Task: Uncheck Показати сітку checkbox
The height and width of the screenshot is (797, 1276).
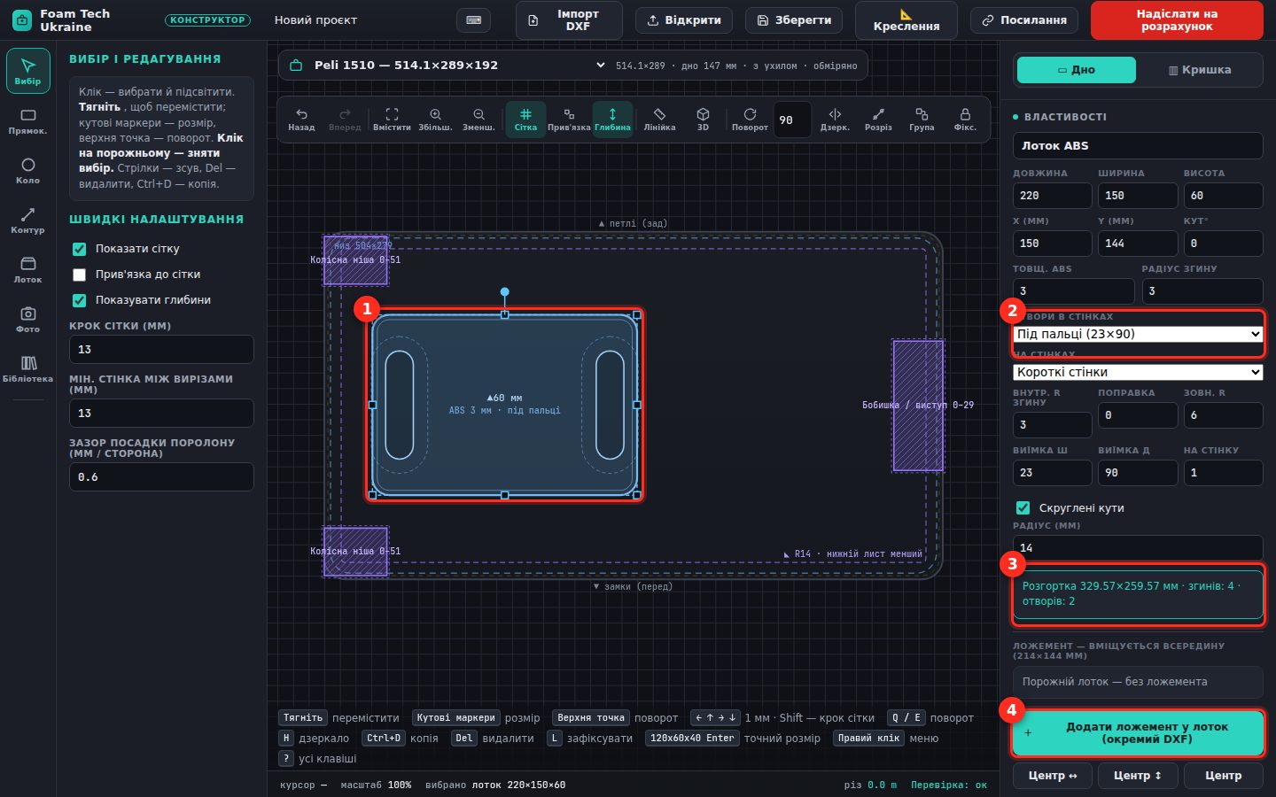Action: point(79,249)
